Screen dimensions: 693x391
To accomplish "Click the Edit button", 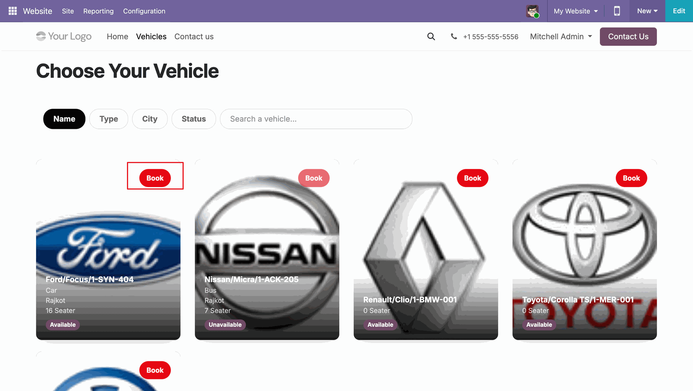I will (679, 11).
